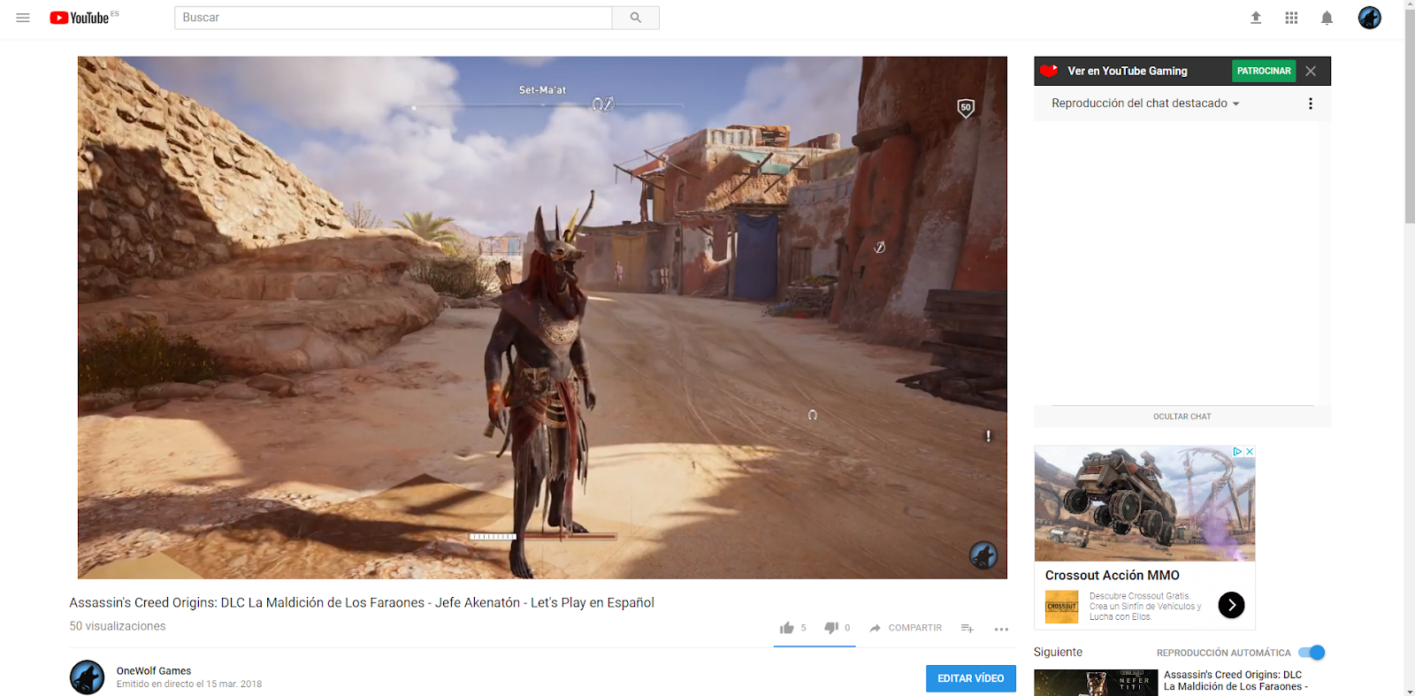Click the Crossout Acción MMO title
This screenshot has width=1415, height=696.
(x=1112, y=576)
